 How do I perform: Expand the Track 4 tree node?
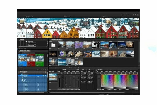coord(20,73)
